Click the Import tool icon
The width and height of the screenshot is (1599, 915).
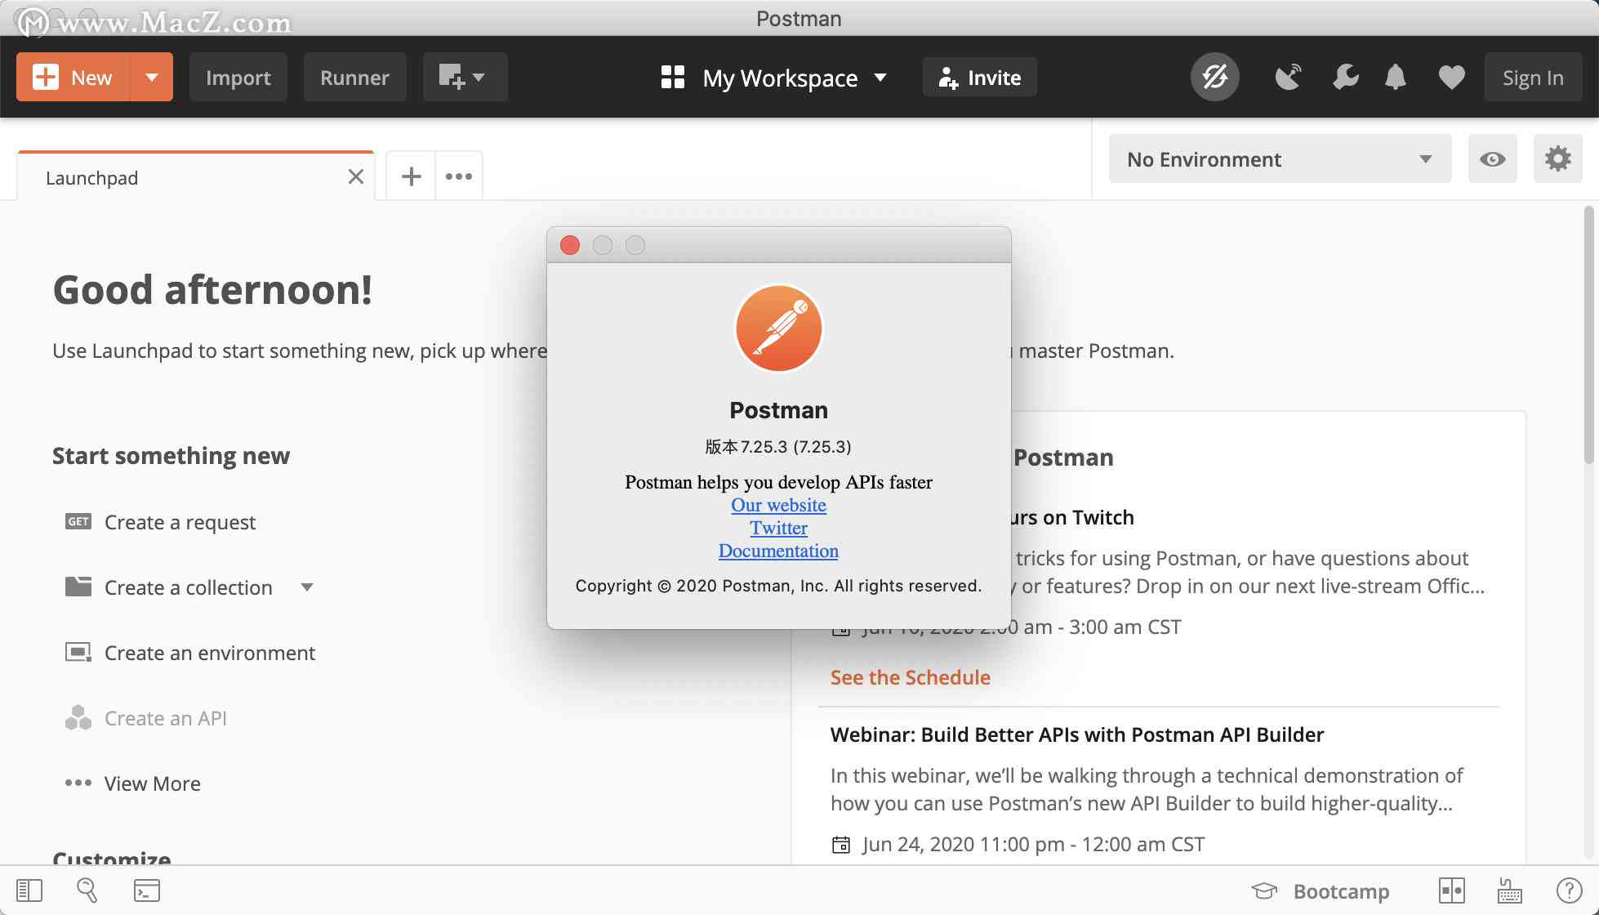tap(238, 77)
